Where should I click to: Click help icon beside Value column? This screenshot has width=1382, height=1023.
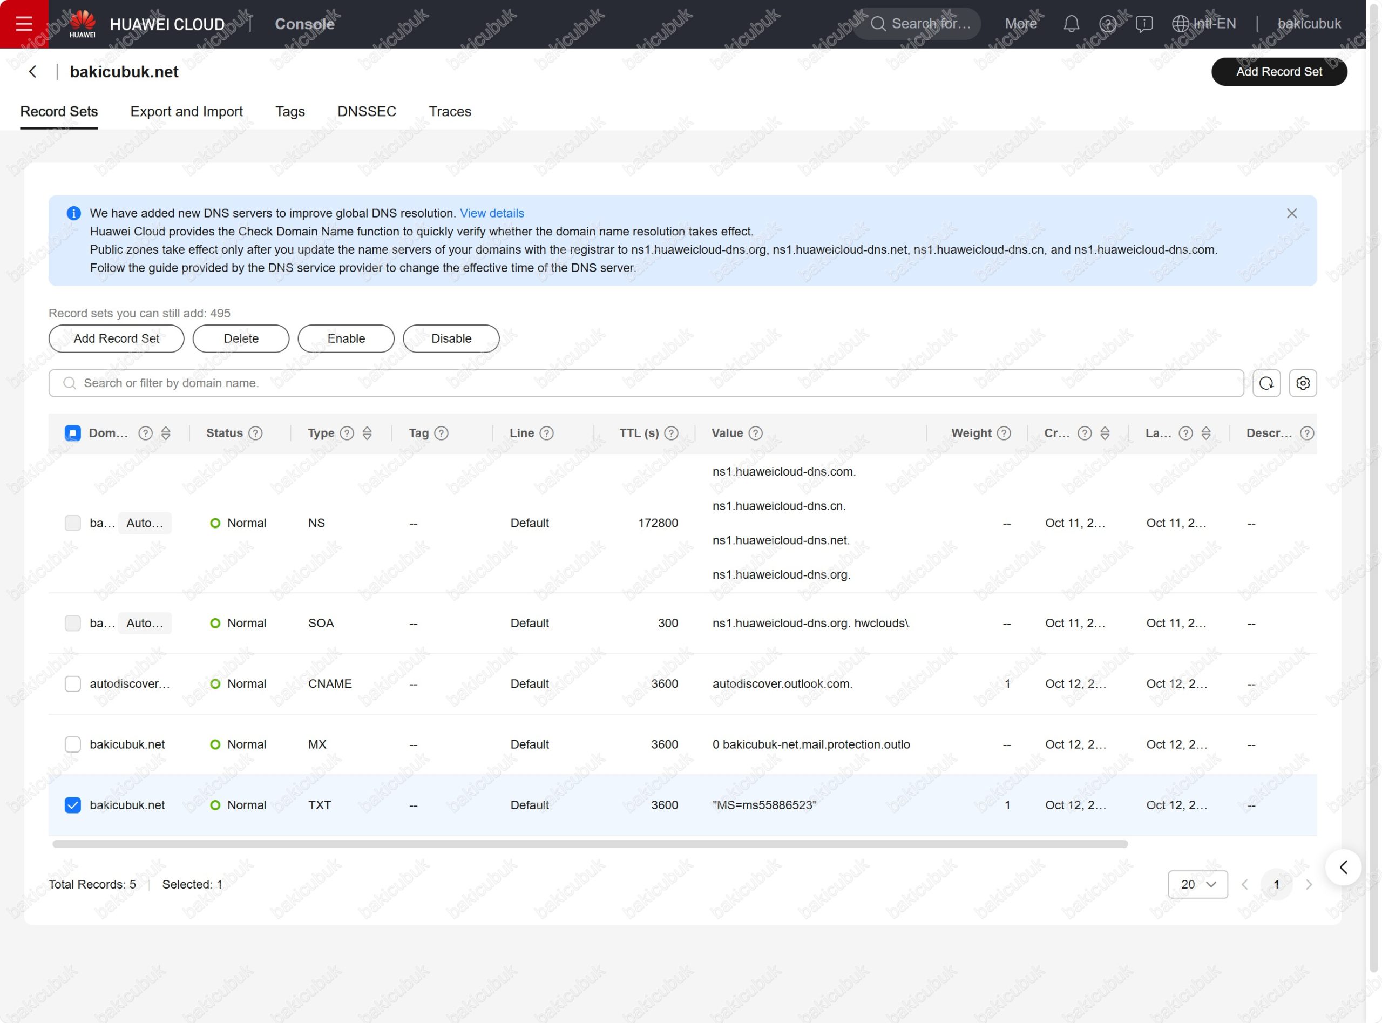755,433
